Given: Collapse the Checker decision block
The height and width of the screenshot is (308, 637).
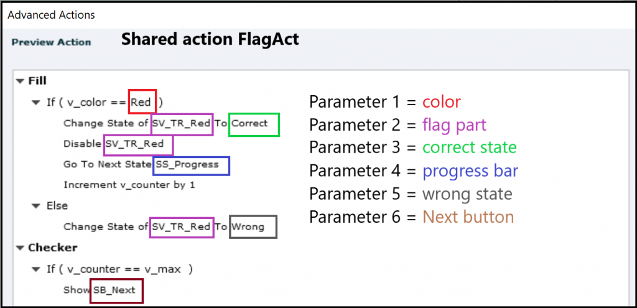Looking at the screenshot, I should click(20, 248).
